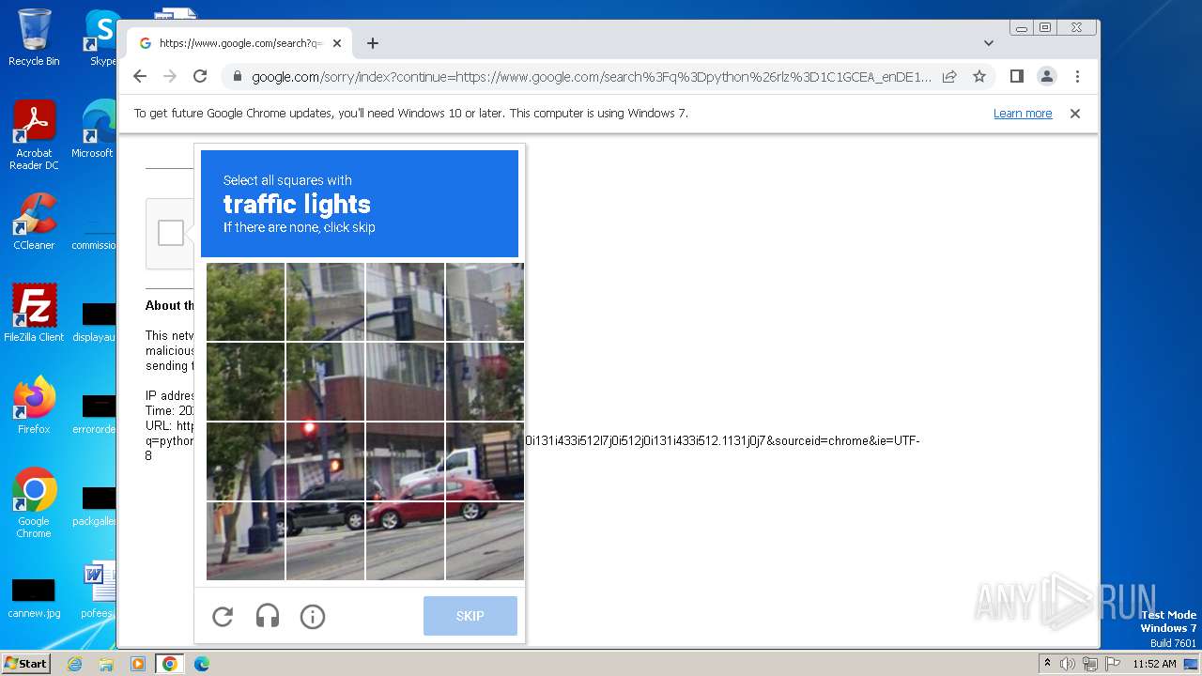Open Microsoft Edge desktop shortcut
Viewport: 1202px width, 676px height.
tap(94, 130)
